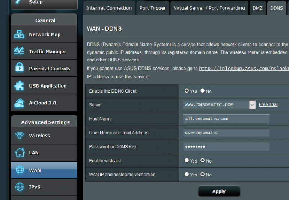
Task: Open the iplookup.asus.com link
Action: click(x=244, y=69)
